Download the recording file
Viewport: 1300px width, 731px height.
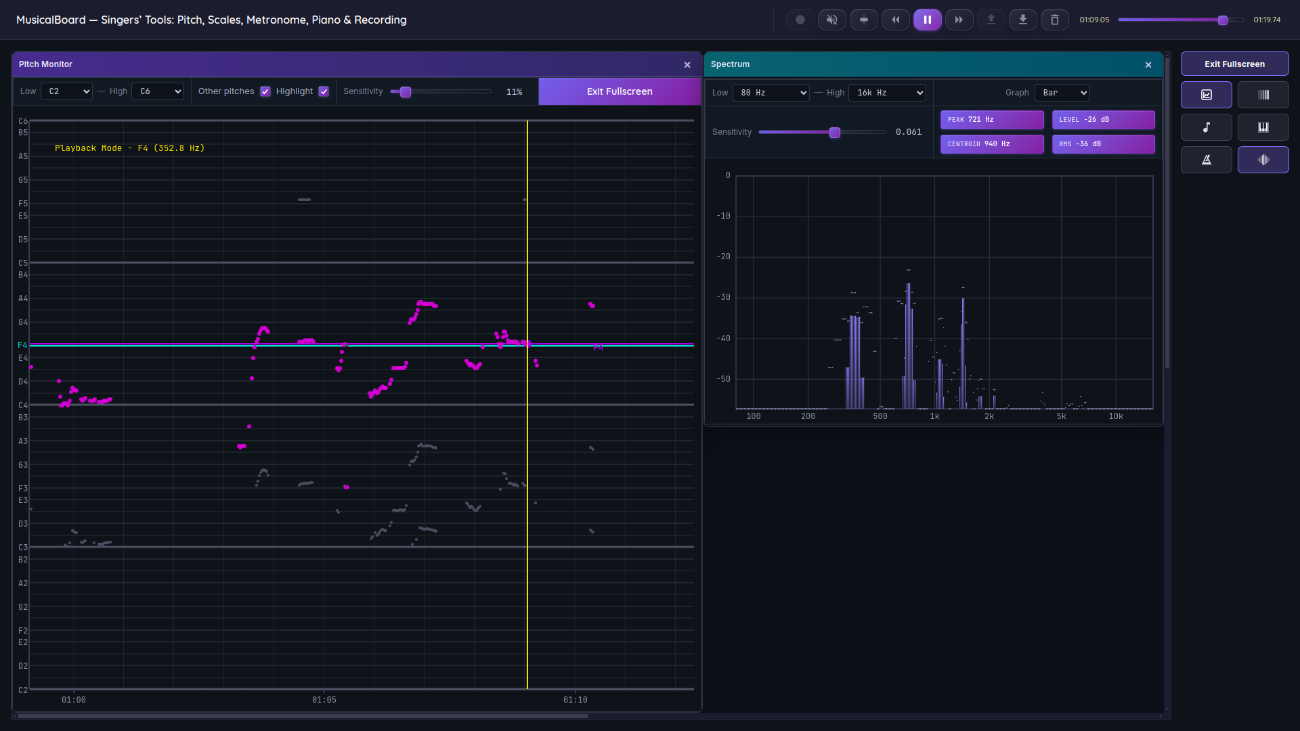tap(1022, 20)
